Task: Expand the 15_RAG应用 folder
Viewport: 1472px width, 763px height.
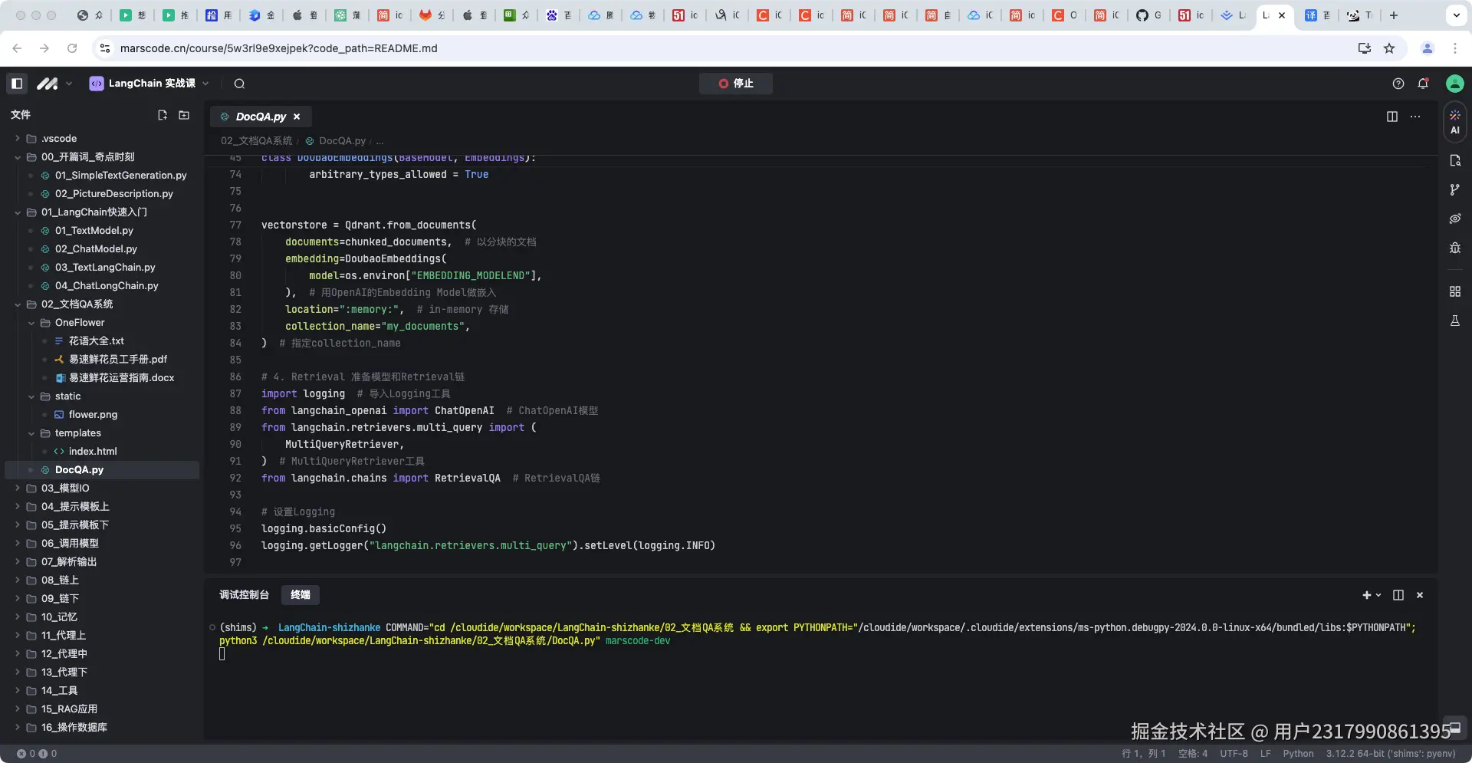Action: click(18, 709)
